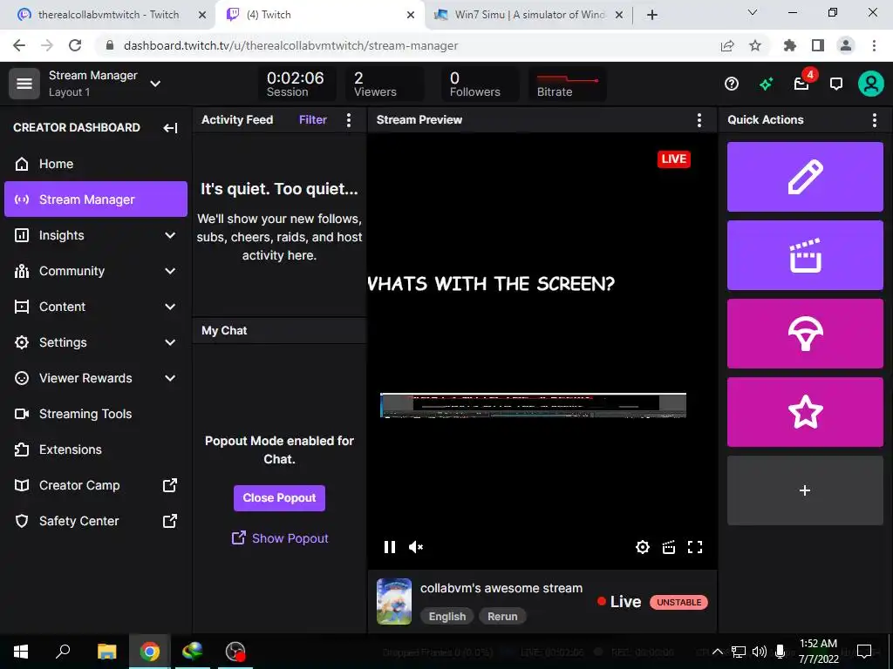The width and height of the screenshot is (893, 669).
Task: Pause the stream preview
Action: [390, 547]
